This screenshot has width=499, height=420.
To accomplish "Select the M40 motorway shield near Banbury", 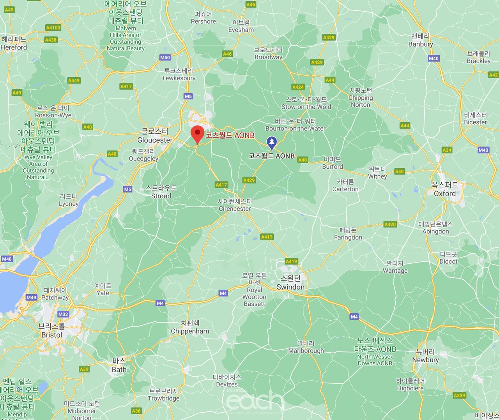I will [434, 58].
